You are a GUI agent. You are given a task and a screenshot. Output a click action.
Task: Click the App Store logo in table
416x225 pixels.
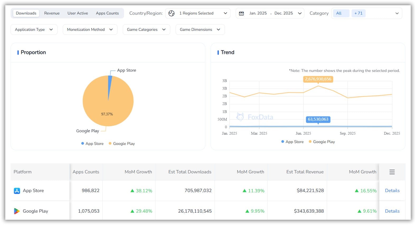(x=17, y=191)
